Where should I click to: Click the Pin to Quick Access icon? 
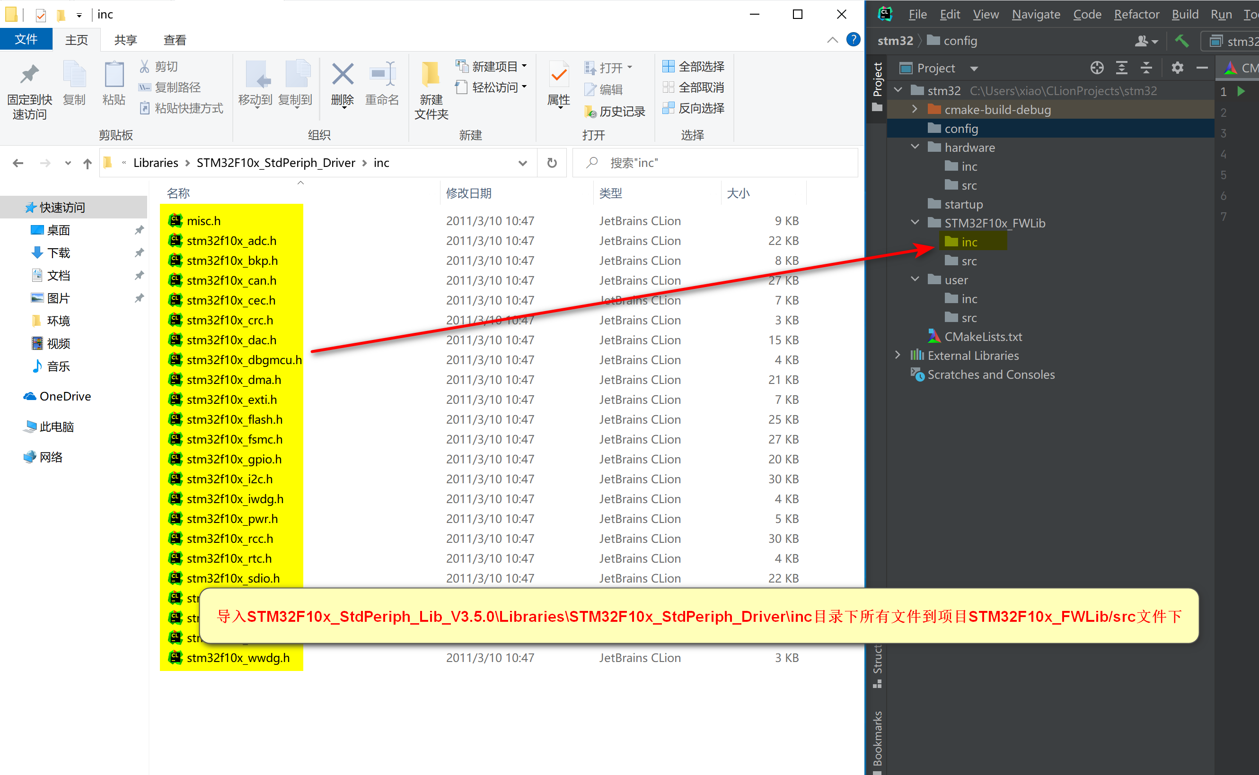click(29, 75)
